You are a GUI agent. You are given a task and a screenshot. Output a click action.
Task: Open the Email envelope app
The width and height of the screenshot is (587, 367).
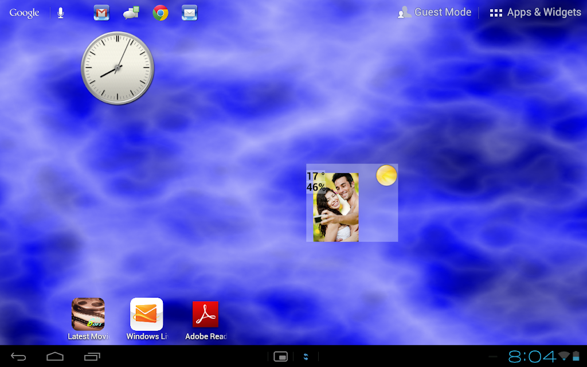(x=189, y=13)
